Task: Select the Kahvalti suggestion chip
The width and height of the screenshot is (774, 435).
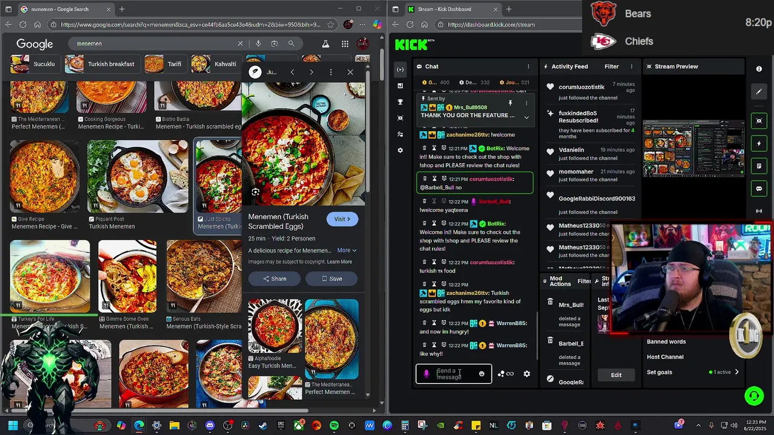Action: (216, 63)
